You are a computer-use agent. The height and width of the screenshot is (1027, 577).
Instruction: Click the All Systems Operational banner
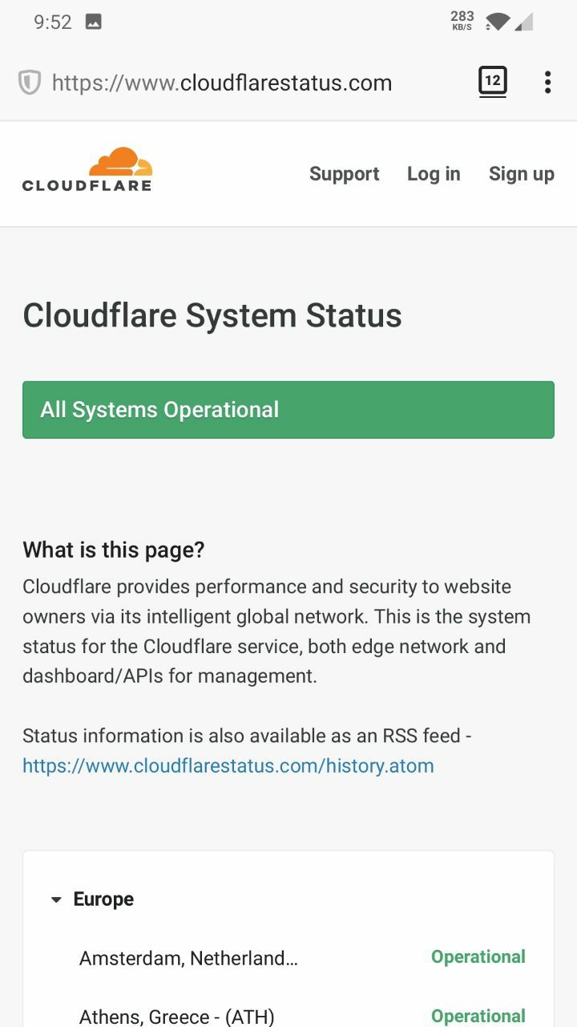click(288, 410)
